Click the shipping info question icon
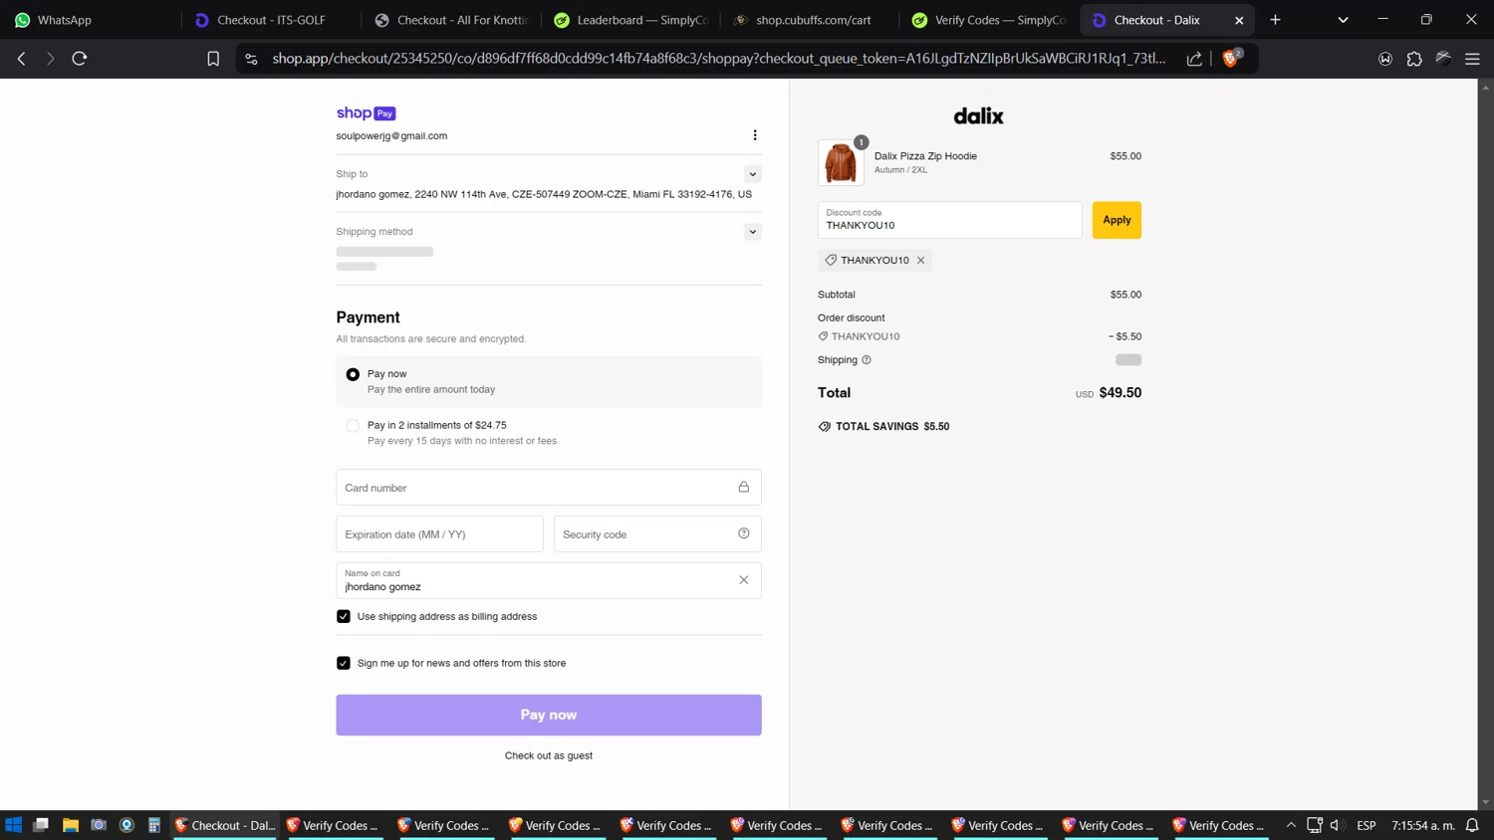Viewport: 1494px width, 840px height. click(x=867, y=360)
